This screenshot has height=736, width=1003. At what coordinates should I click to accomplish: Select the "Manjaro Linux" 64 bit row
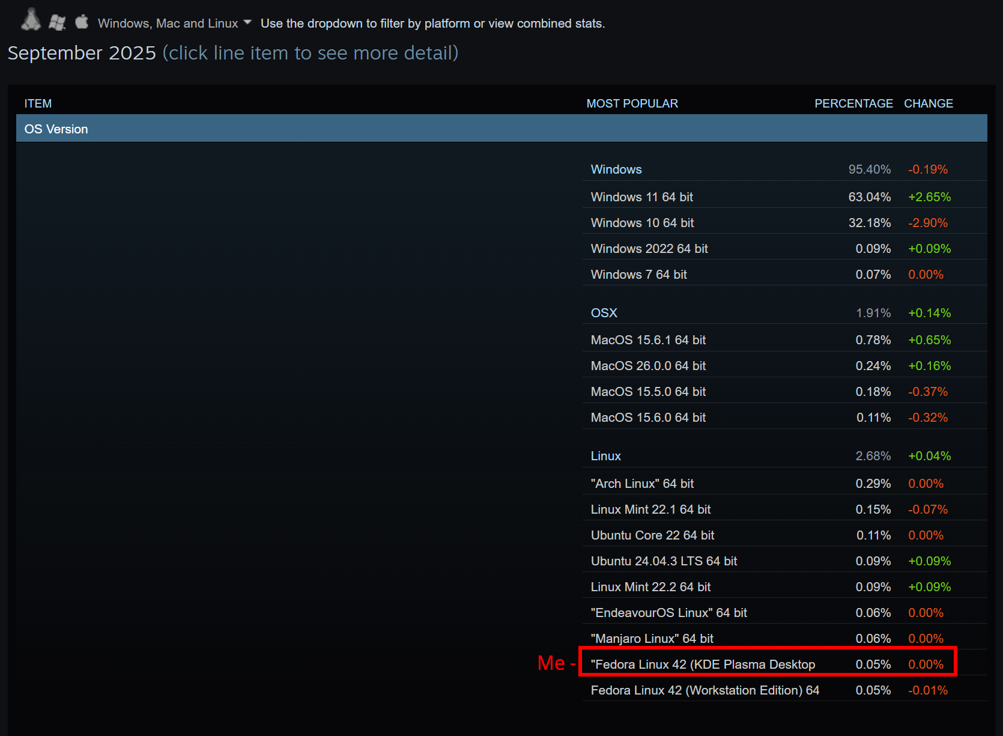pos(784,639)
